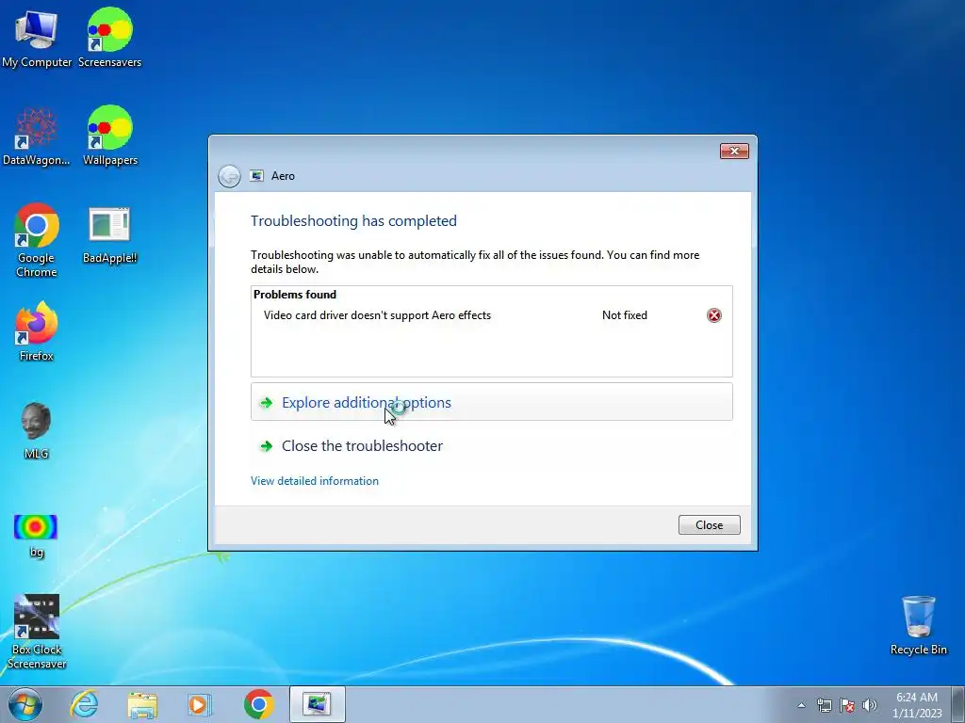Open the Windows Start menu

pos(25,704)
